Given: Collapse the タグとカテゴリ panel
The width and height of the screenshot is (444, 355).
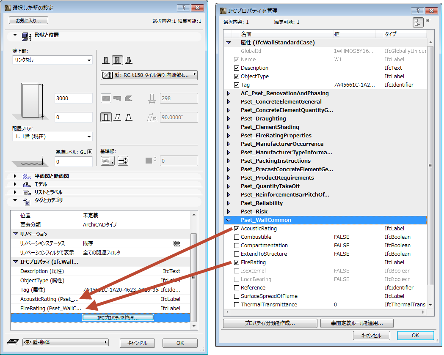Looking at the screenshot, I should 15,200.
